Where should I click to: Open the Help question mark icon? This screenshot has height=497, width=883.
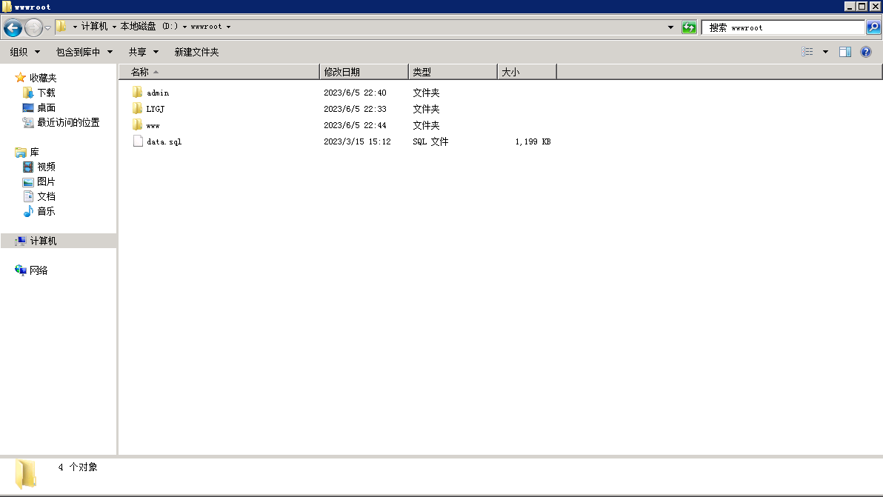point(865,52)
